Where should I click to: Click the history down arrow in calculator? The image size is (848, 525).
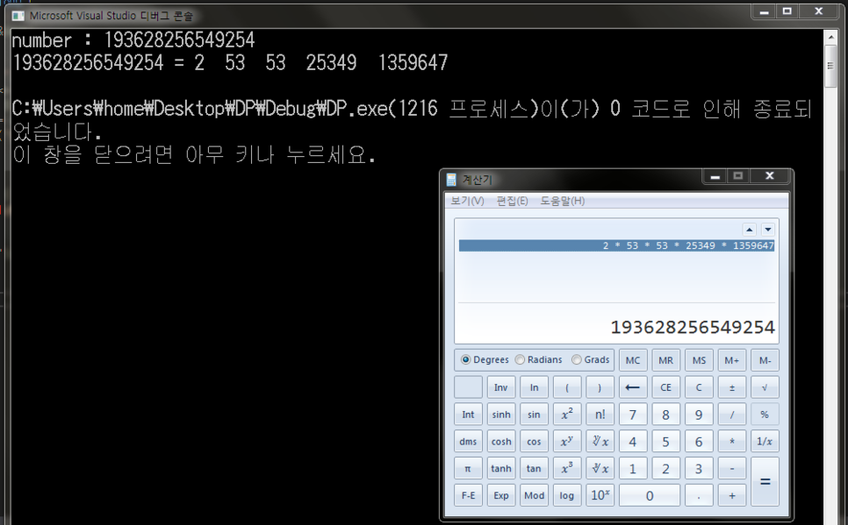tap(768, 230)
